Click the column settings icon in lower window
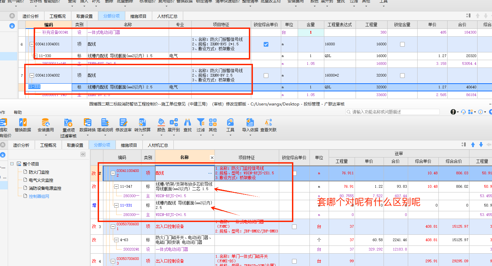Image resolution: width=492 pixels, height=266 pixels. pyautogui.click(x=464, y=145)
